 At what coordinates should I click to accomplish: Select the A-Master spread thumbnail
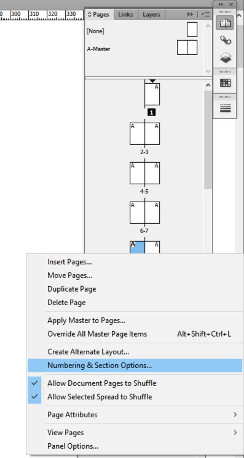[x=187, y=47]
